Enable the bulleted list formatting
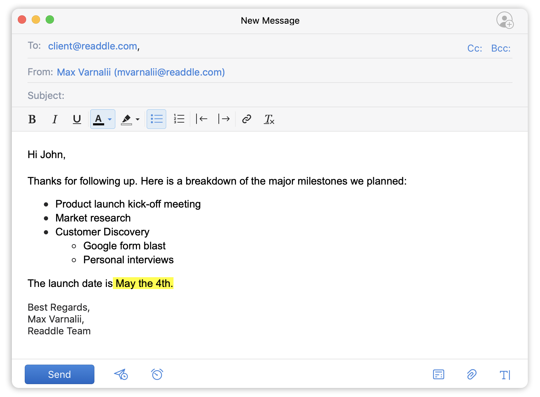Screen dimensions: 540x397 (156, 119)
